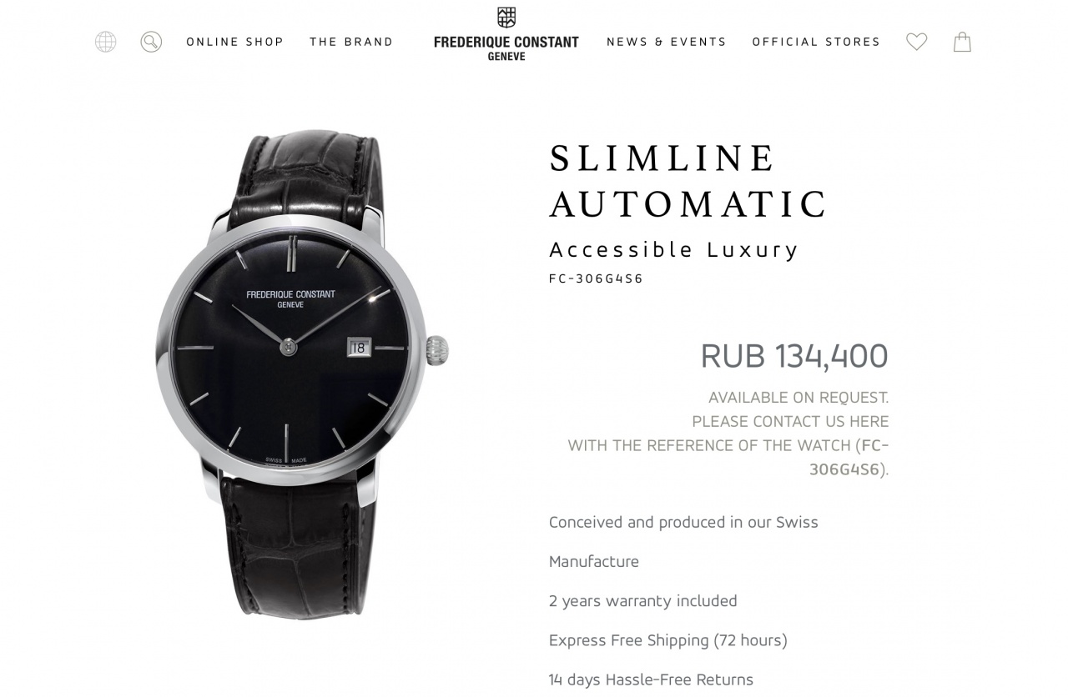Open the wishlist heart icon
The image size is (1068, 697).
(x=917, y=42)
